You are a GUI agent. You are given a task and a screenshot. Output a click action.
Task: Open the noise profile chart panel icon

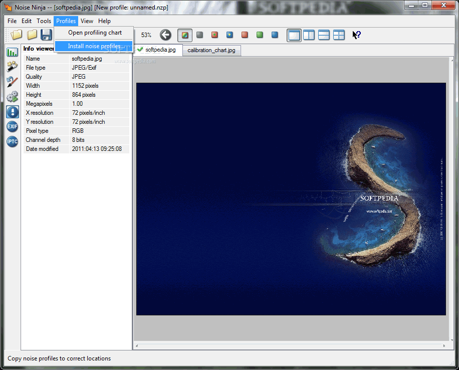click(x=13, y=52)
